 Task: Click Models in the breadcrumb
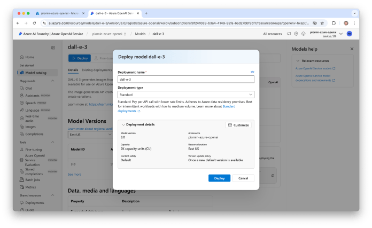point(140,34)
